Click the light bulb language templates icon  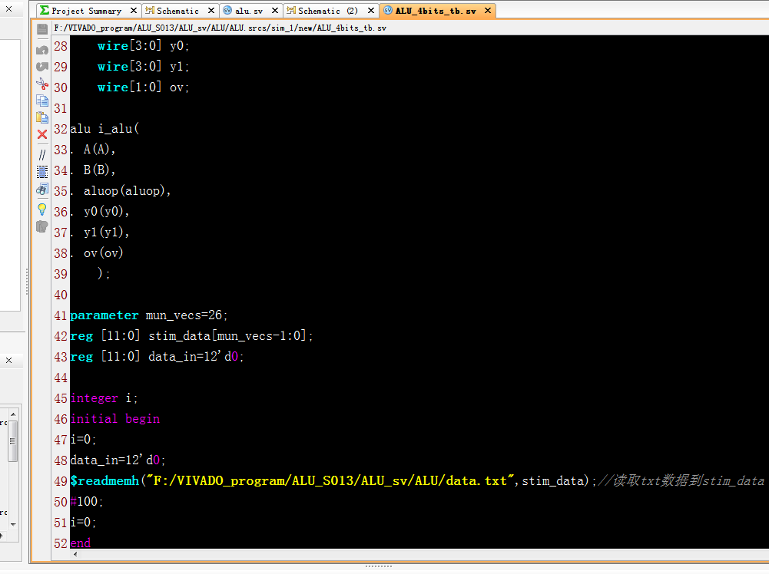[42, 209]
